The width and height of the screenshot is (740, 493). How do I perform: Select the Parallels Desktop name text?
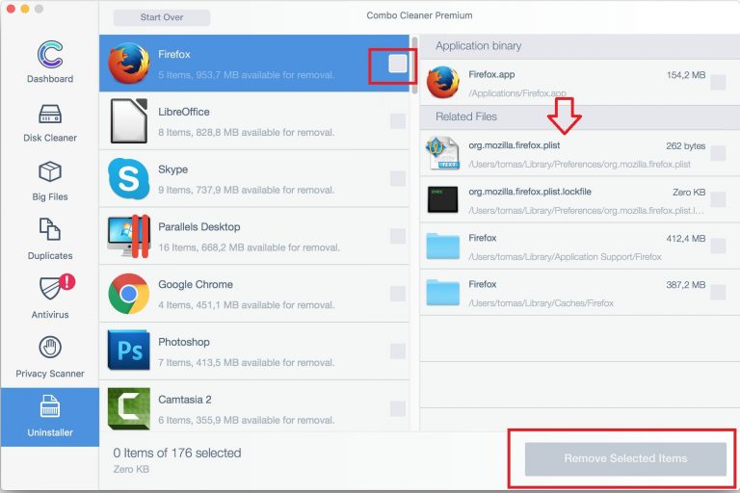point(199,227)
